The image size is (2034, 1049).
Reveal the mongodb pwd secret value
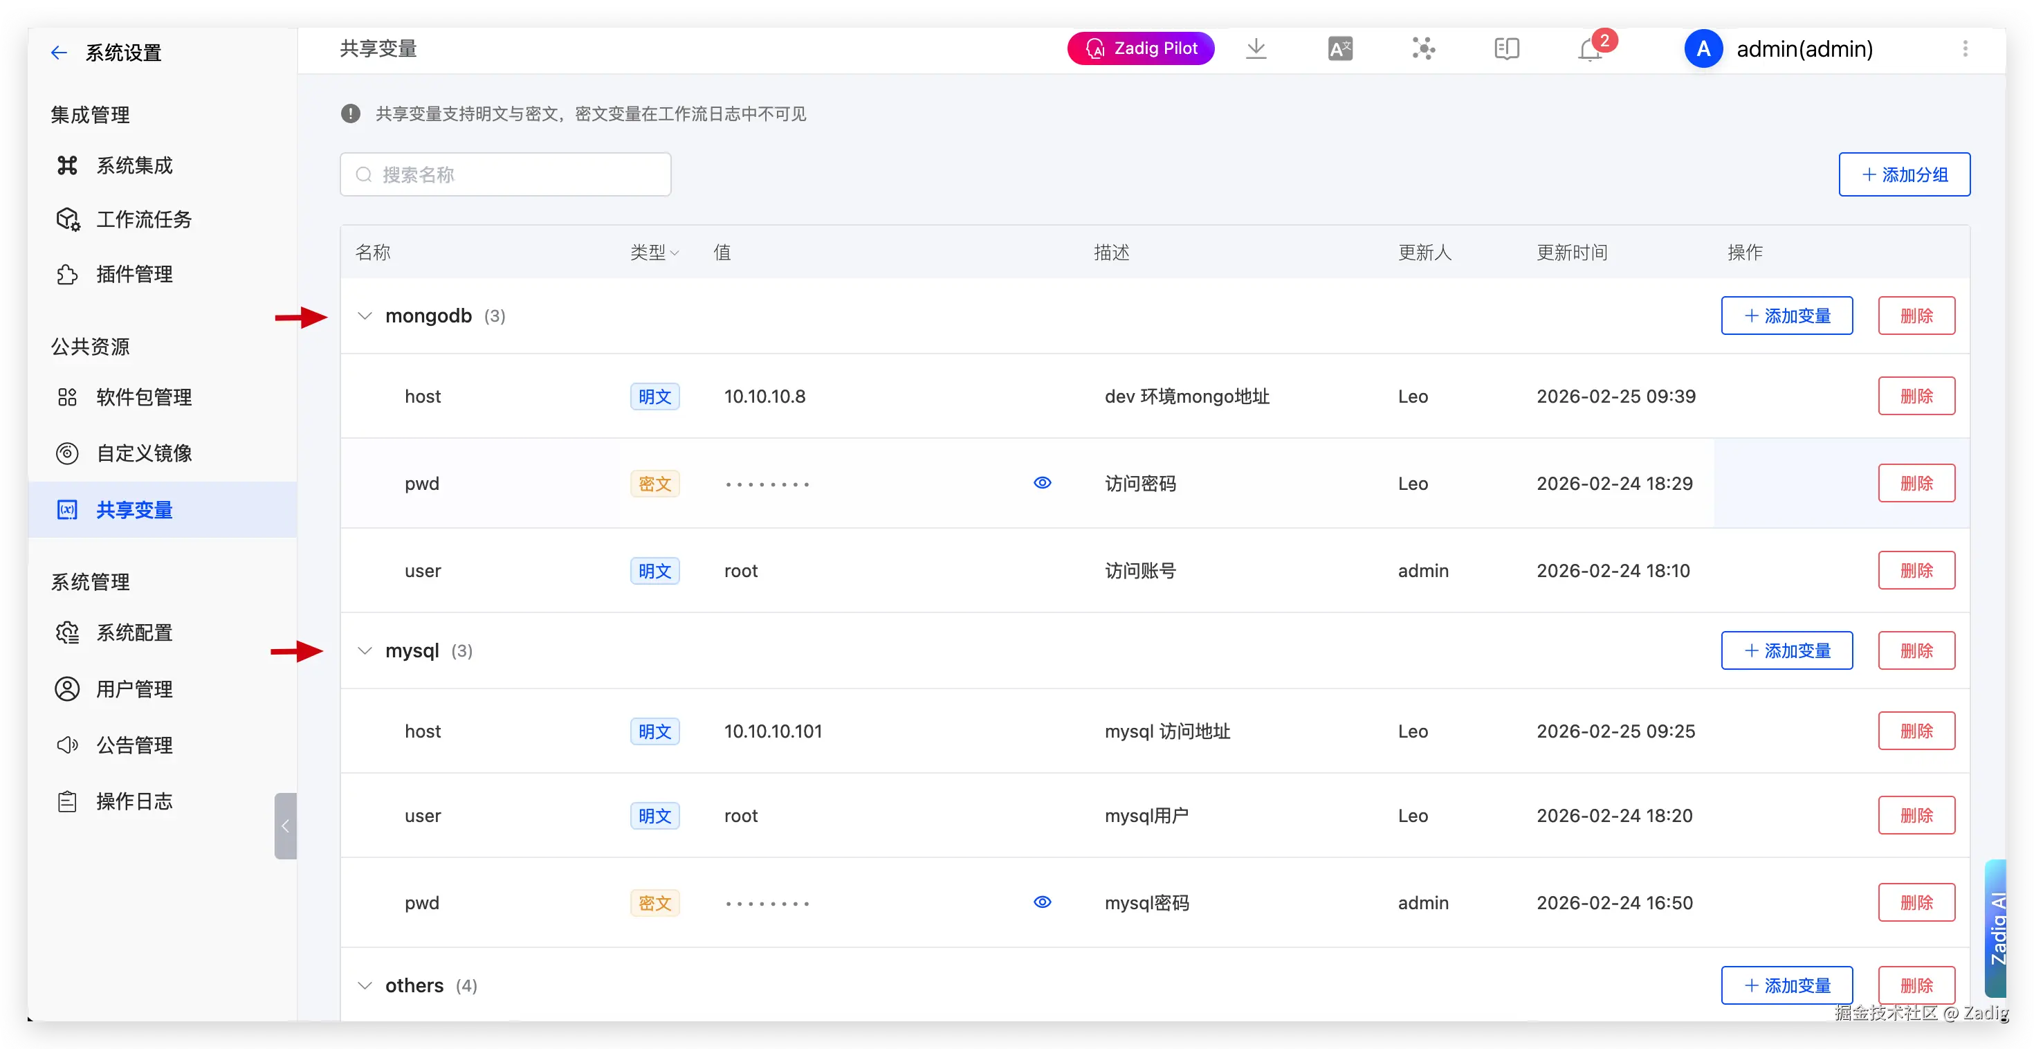coord(1043,482)
